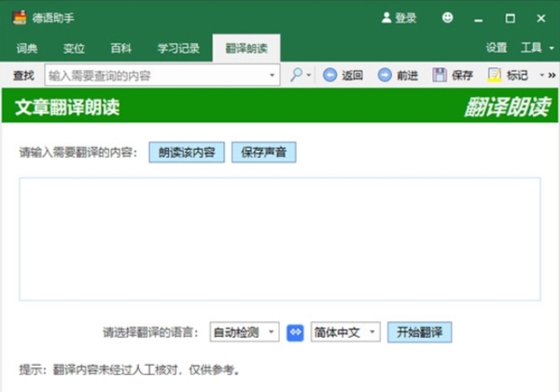Minimize the 德语助手 window
This screenshot has height=392, width=560.
tap(479, 19)
